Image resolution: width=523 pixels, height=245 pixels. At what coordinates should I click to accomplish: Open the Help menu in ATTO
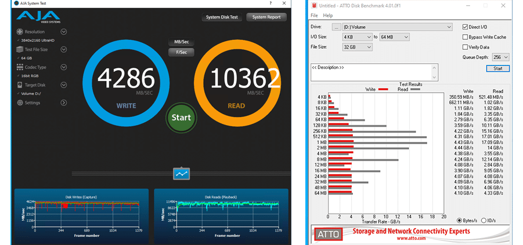[328, 15]
